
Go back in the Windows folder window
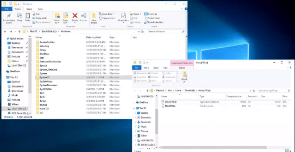pyautogui.click(x=5, y=32)
